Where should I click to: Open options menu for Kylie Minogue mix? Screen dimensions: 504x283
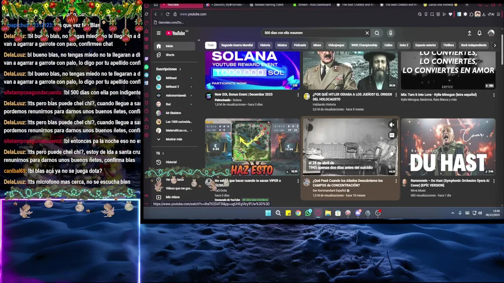click(494, 95)
